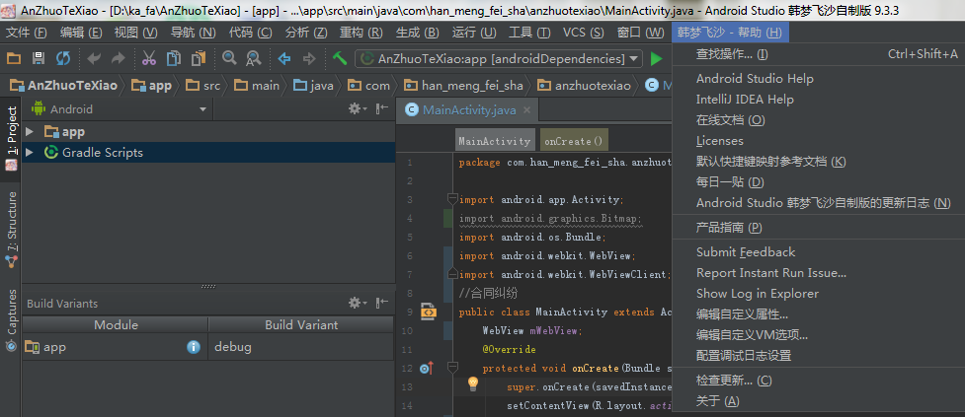Image resolution: width=965 pixels, height=417 pixels.
Task: Select 关于 (A) menu item
Action: tap(819, 401)
